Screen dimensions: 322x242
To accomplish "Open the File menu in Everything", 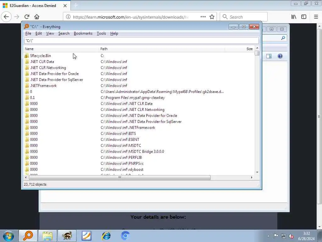I will tap(28, 33).
